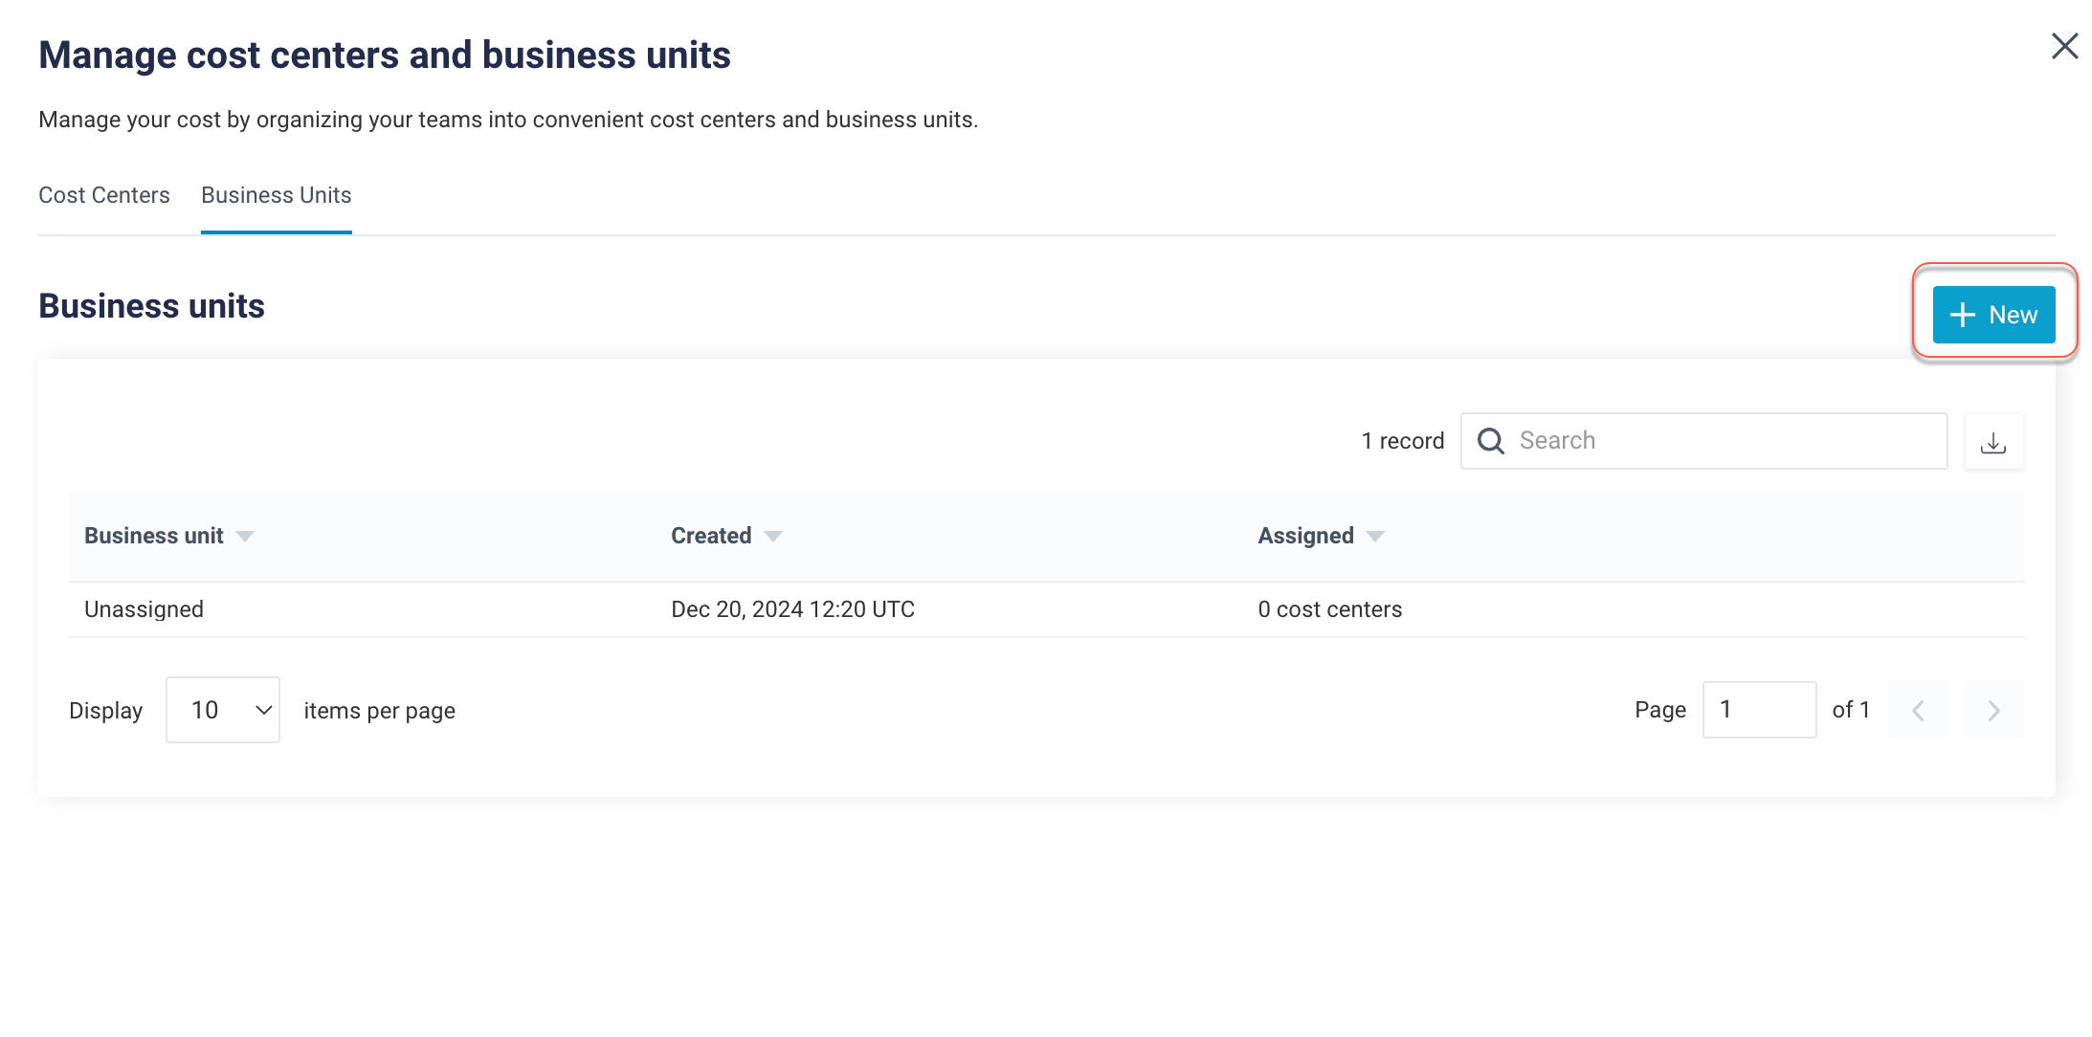Click the download export icon
2092x1037 pixels.
click(x=1993, y=442)
